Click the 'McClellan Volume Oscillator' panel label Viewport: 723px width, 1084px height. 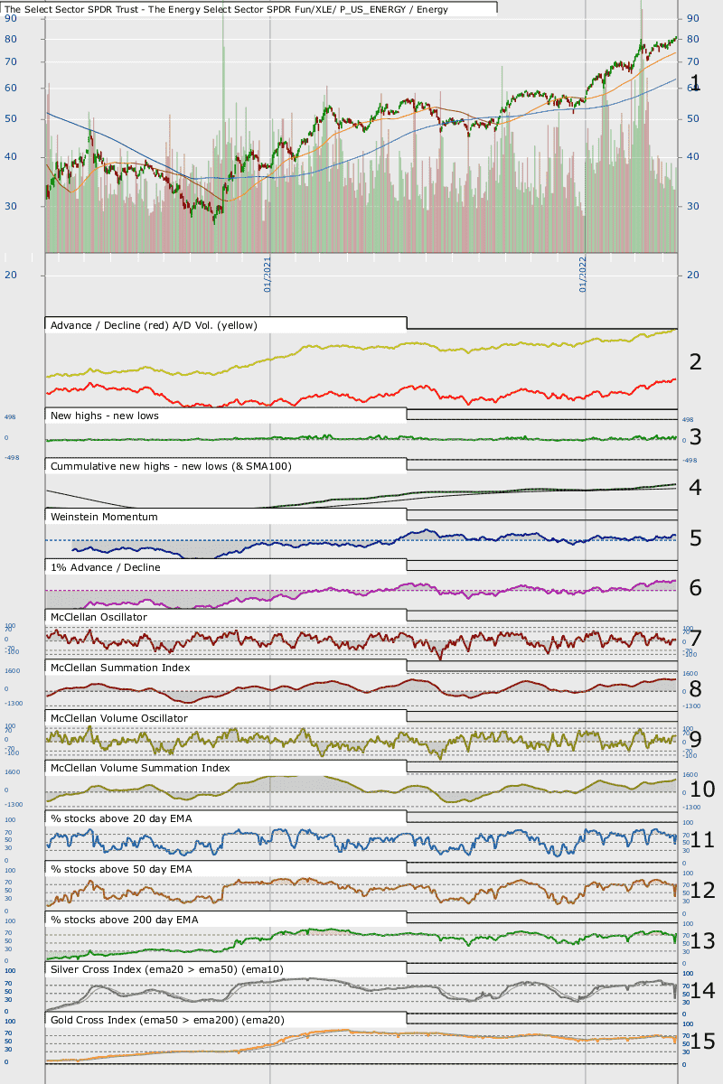(119, 718)
